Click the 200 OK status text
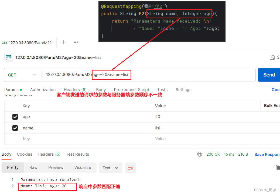Image resolution: width=280 pixels, height=194 pixels. [213, 154]
